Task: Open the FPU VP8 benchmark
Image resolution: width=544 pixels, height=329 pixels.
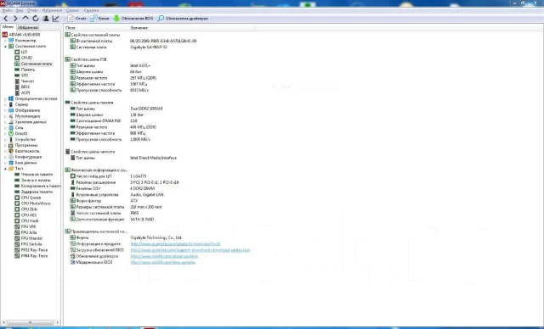Action: point(25,226)
